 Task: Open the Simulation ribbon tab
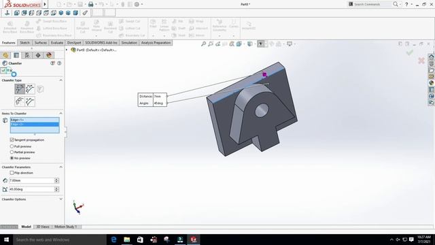129,42
